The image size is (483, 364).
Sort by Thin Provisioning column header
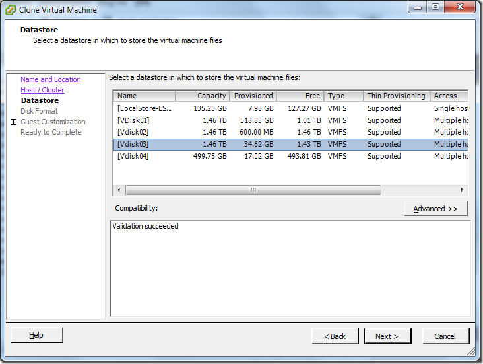(397, 96)
